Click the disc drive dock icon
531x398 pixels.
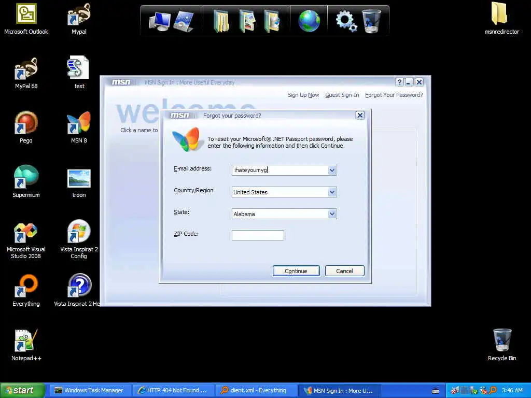tap(184, 21)
